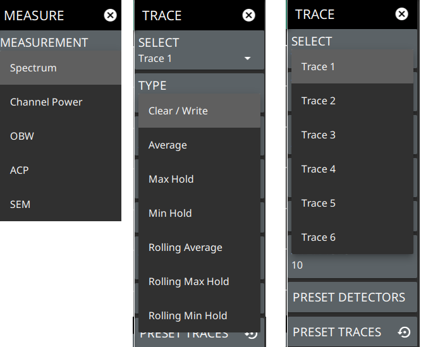This screenshot has height=347, width=421.
Task: Expand the Trace 1 dropdown arrow under SELECT
Action: pyautogui.click(x=247, y=58)
